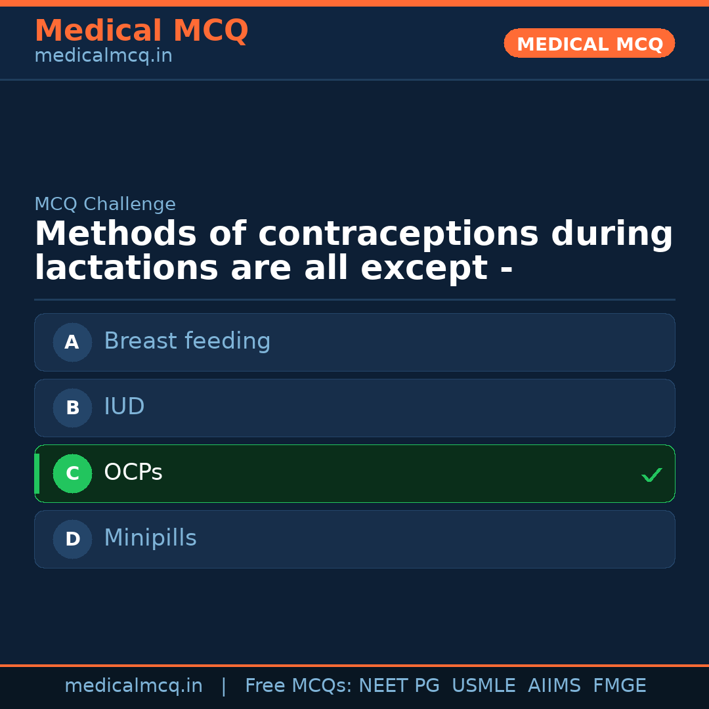Click the USMLE label in footer
The image size is (709, 709).
click(x=484, y=685)
